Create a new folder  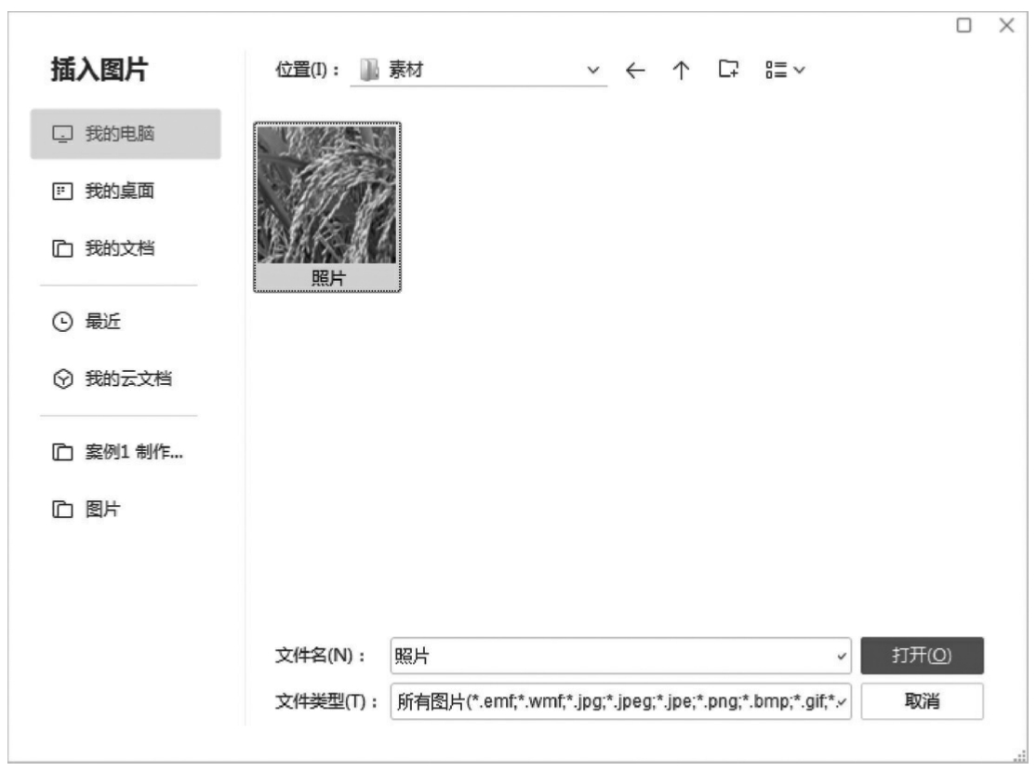tap(729, 70)
